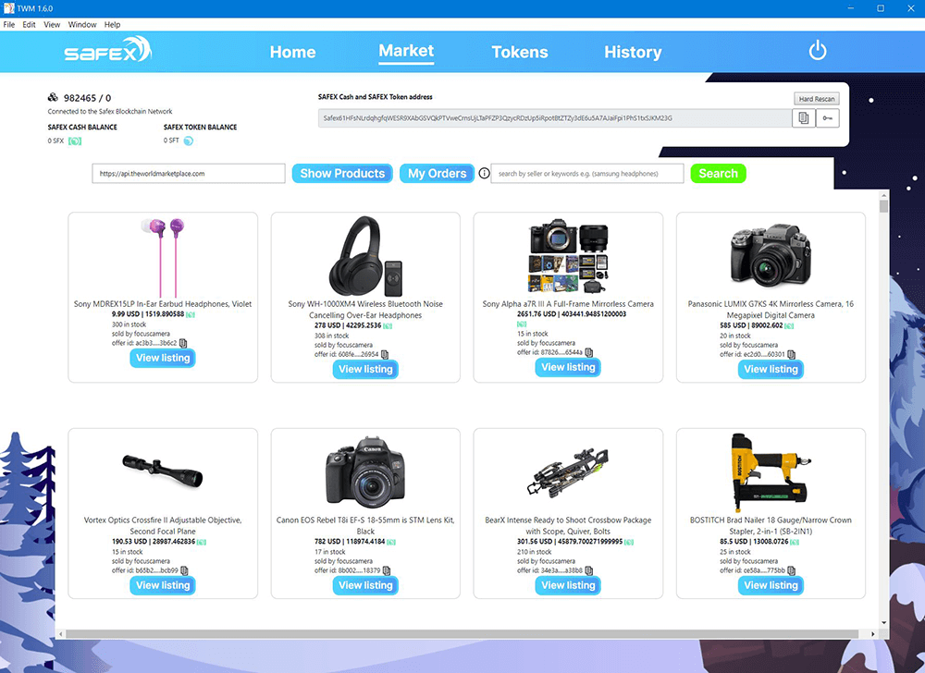Click the scroll down arrow of product list
The image size is (925, 673).
coord(883,622)
